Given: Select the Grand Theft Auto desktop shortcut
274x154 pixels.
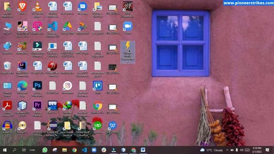Looking at the screenshot, I should [x=22, y=30].
